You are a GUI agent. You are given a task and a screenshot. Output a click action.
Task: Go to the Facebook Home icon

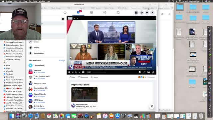tap(65, 13)
